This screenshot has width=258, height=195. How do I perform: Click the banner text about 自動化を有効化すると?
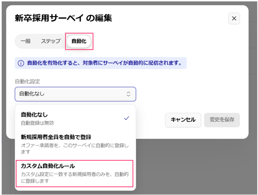point(104,63)
